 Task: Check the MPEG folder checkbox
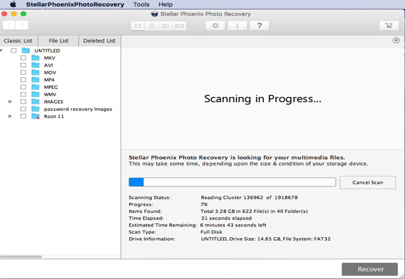[24, 87]
